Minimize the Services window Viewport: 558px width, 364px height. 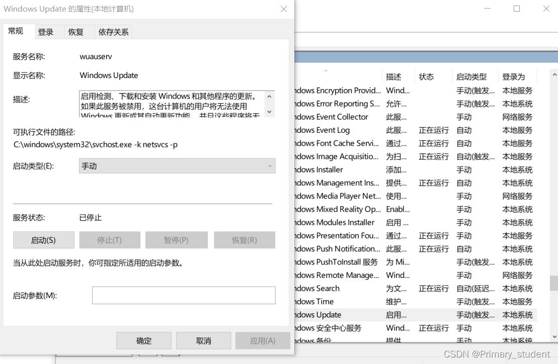tap(488, 9)
